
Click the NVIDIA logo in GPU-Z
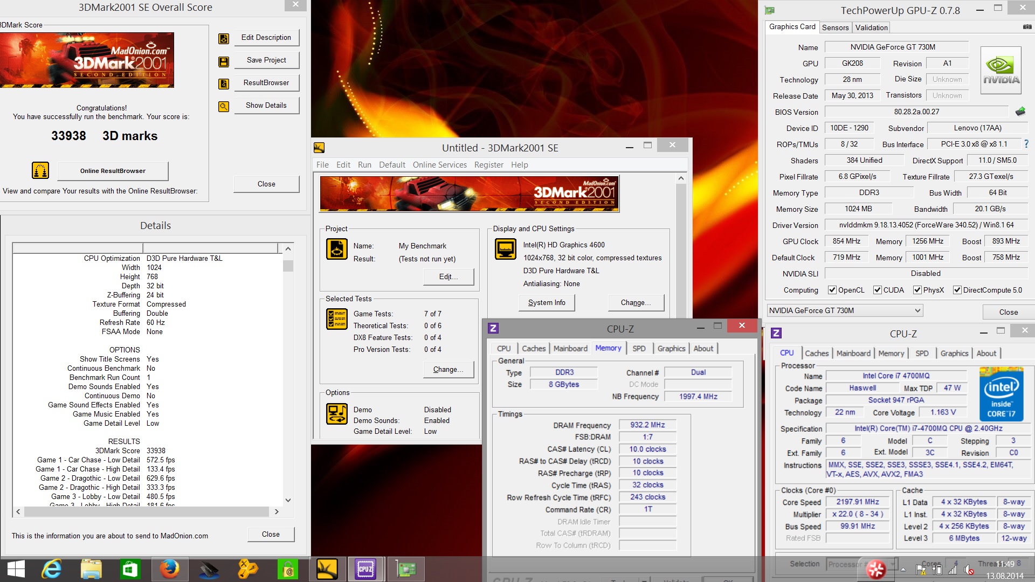coord(1001,71)
